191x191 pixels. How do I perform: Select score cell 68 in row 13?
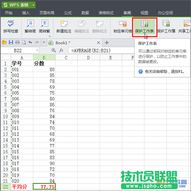coord(44,134)
